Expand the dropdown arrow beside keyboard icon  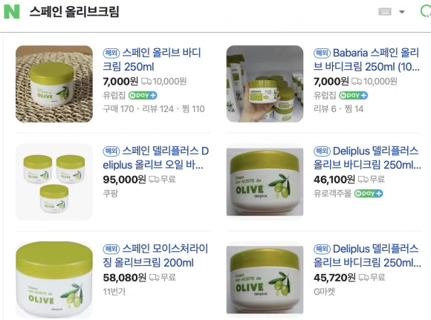click(402, 12)
